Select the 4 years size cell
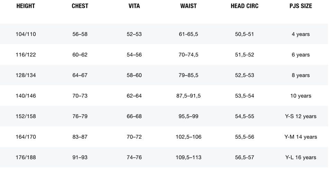332x171 pixels. [301, 34]
